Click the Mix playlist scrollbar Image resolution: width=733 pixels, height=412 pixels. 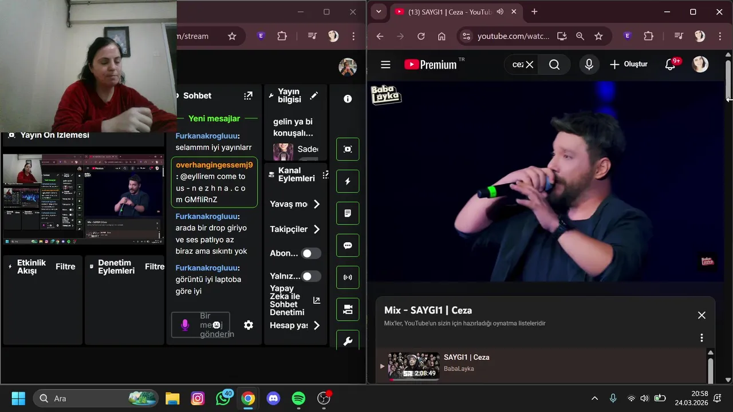tap(711, 369)
